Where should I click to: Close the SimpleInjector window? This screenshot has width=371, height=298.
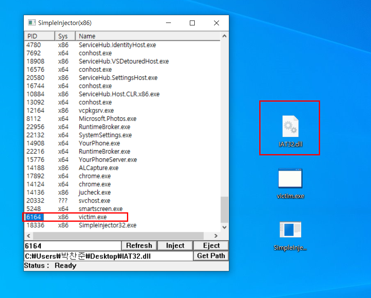[216, 23]
